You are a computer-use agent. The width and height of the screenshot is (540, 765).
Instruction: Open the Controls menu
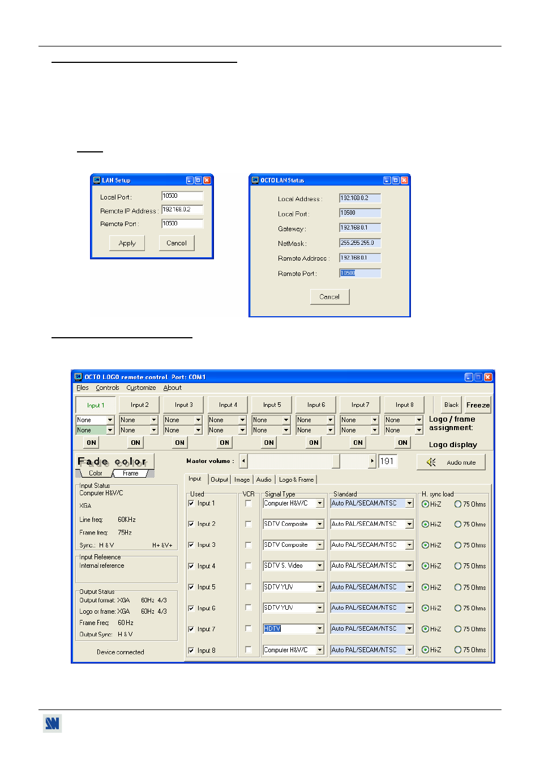[x=108, y=388]
